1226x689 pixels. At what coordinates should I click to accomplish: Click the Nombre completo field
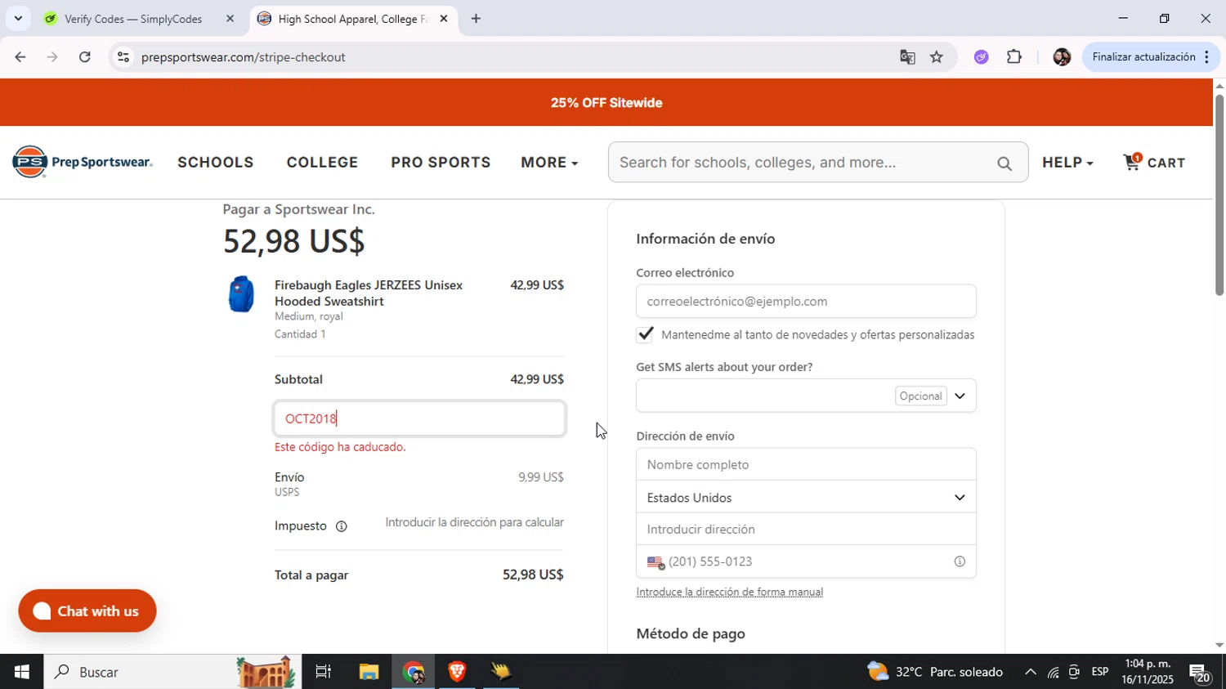(x=806, y=464)
